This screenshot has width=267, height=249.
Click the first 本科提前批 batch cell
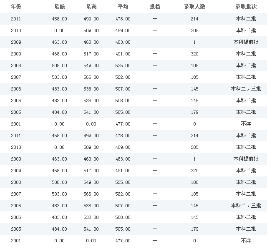click(x=246, y=42)
